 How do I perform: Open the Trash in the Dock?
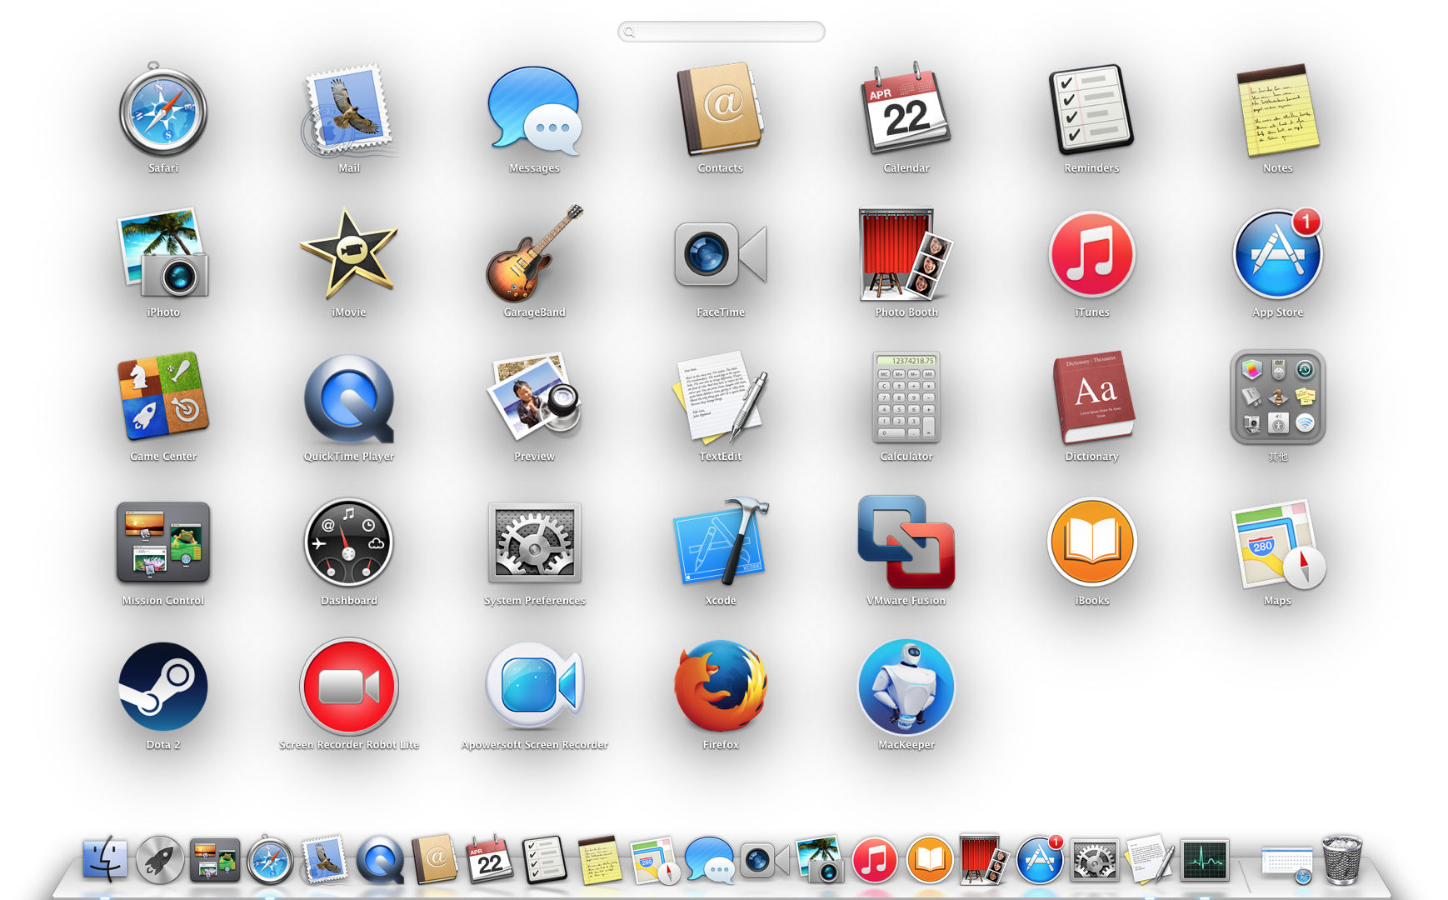[1341, 859]
